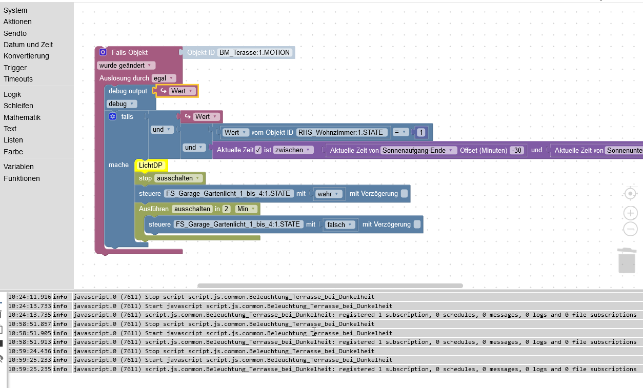This screenshot has width=643, height=388.
Task: Select log entry at 10:24:13.733
Action: pos(325,306)
